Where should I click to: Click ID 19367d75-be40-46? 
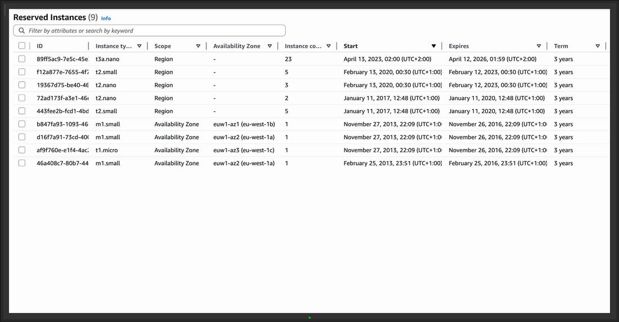pyautogui.click(x=62, y=85)
